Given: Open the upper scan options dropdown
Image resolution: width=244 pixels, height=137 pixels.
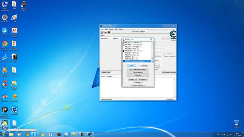Looking at the screenshot, I should point(161,47).
